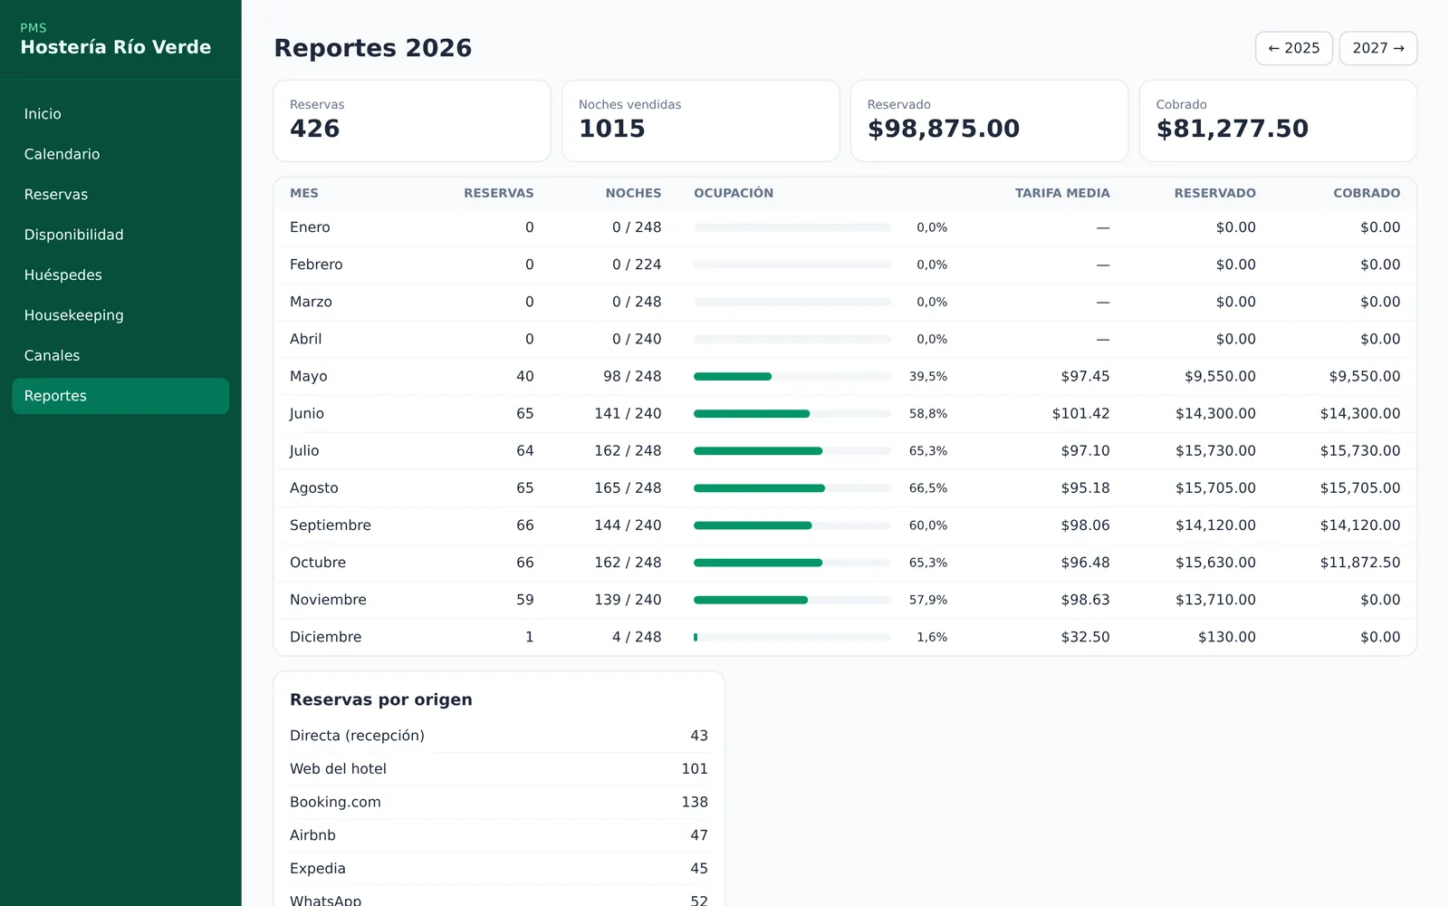Click the Reservas 426 summary card
Screen dimensions: 1449x906
(412, 120)
